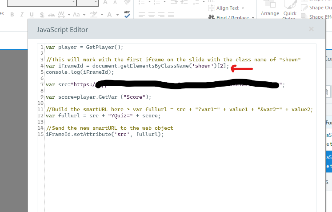The image size is (332, 212).
Task: Apply text shadow with the S icon
Action: [42, 15]
